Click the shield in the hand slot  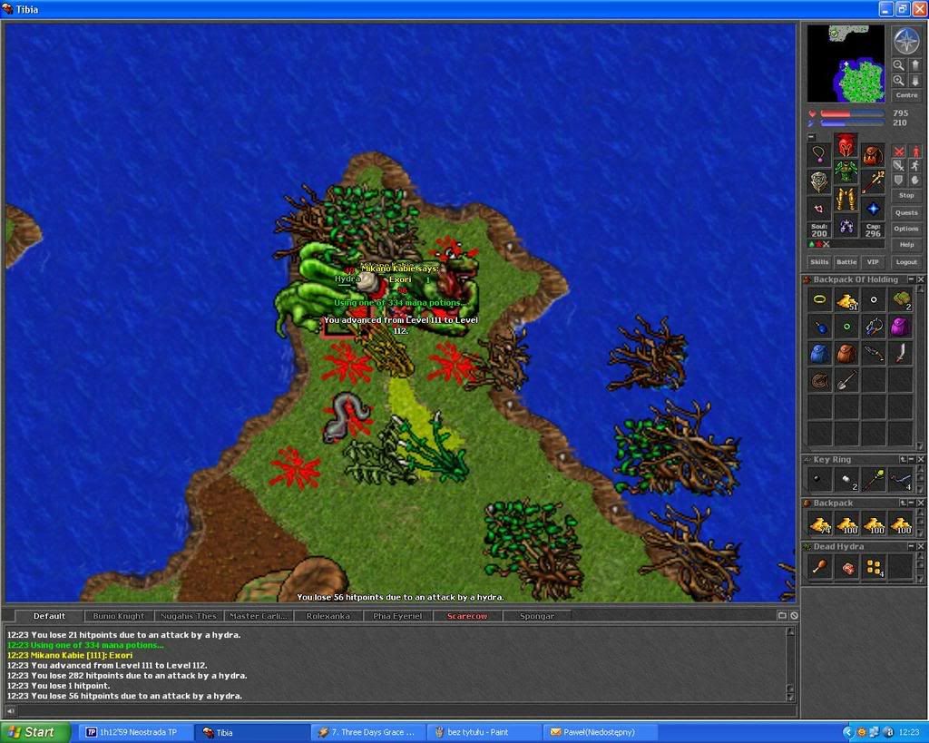point(819,181)
